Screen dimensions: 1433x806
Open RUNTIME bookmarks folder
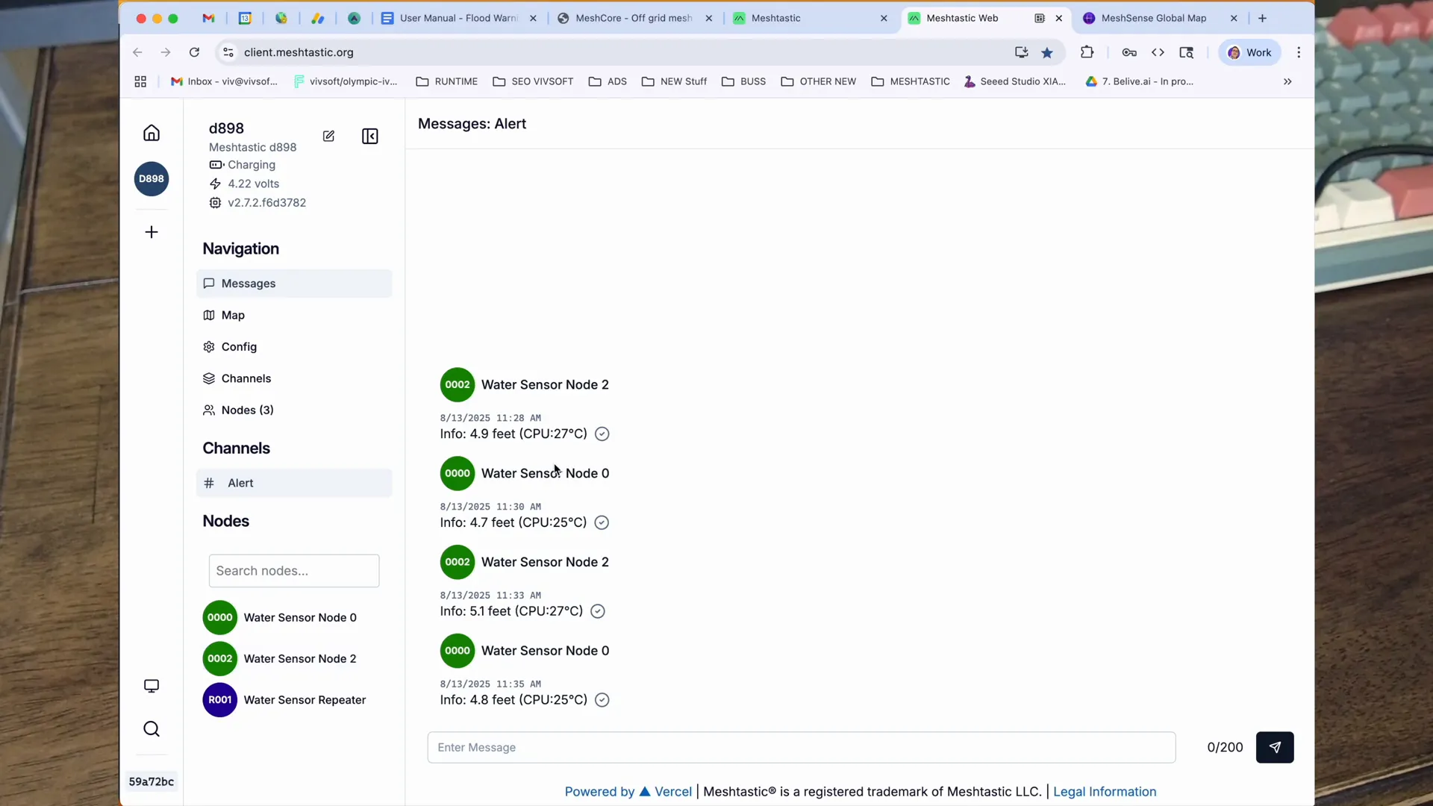pos(446,81)
